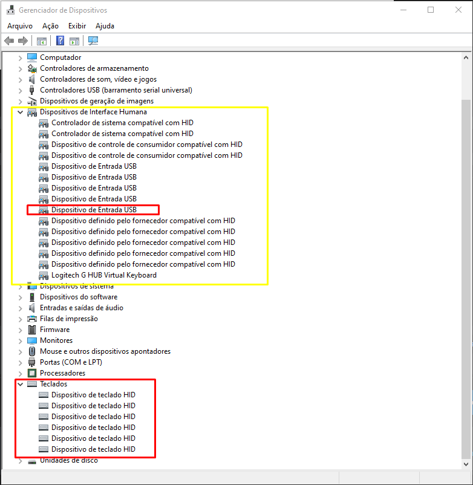The width and height of the screenshot is (473, 485).
Task: Expand Dispositivos de geração de imagens
Action: click(20, 101)
